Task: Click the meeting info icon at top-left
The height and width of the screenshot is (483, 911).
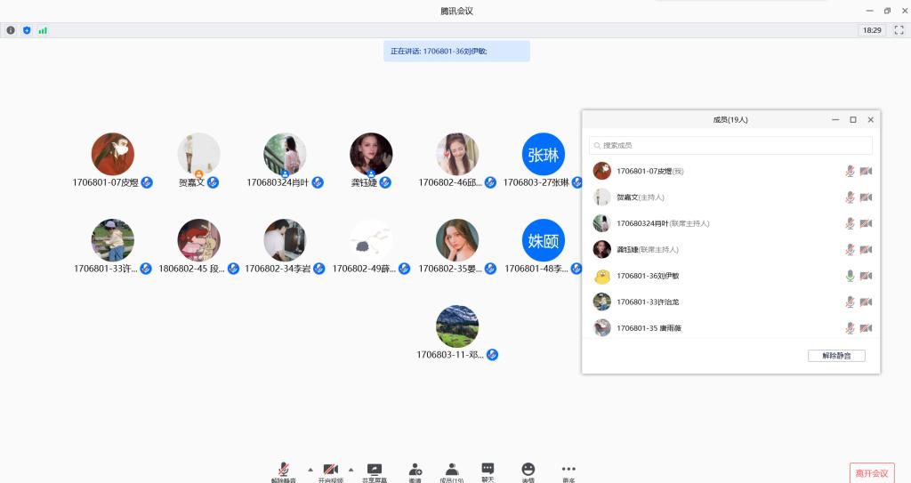Action: pyautogui.click(x=11, y=30)
